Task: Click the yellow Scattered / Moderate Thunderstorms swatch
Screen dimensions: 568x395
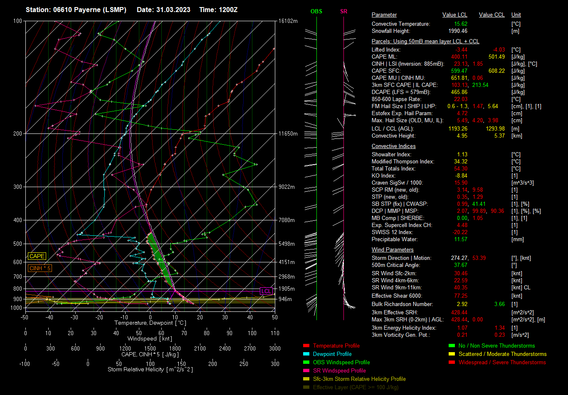Action: (452, 354)
